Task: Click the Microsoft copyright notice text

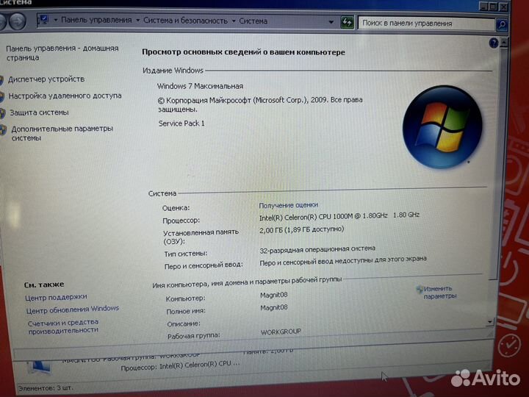Action: coord(260,104)
